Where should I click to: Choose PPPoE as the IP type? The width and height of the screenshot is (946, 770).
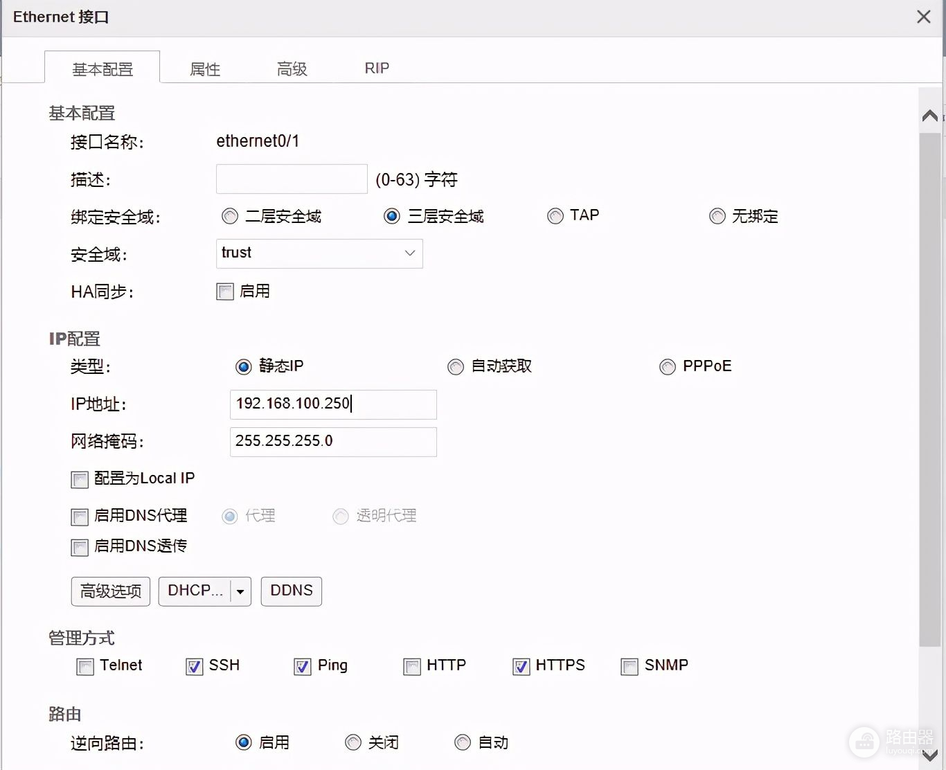click(668, 367)
